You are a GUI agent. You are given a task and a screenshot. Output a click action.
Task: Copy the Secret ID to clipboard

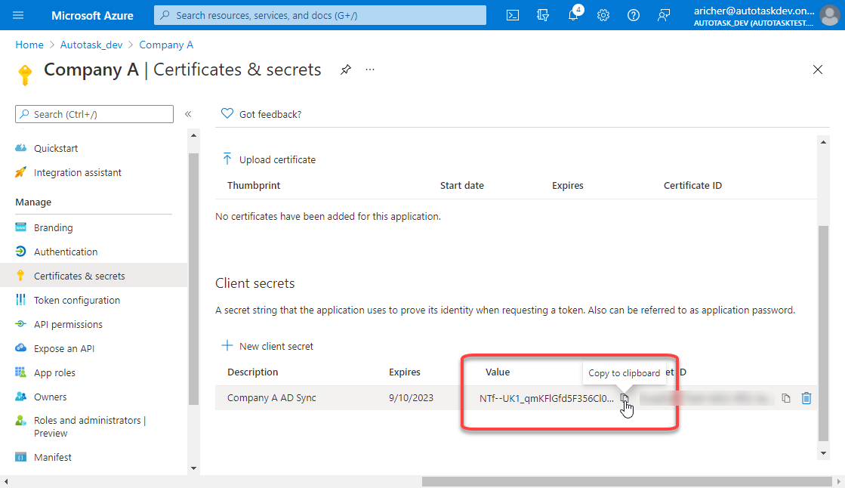pos(786,398)
